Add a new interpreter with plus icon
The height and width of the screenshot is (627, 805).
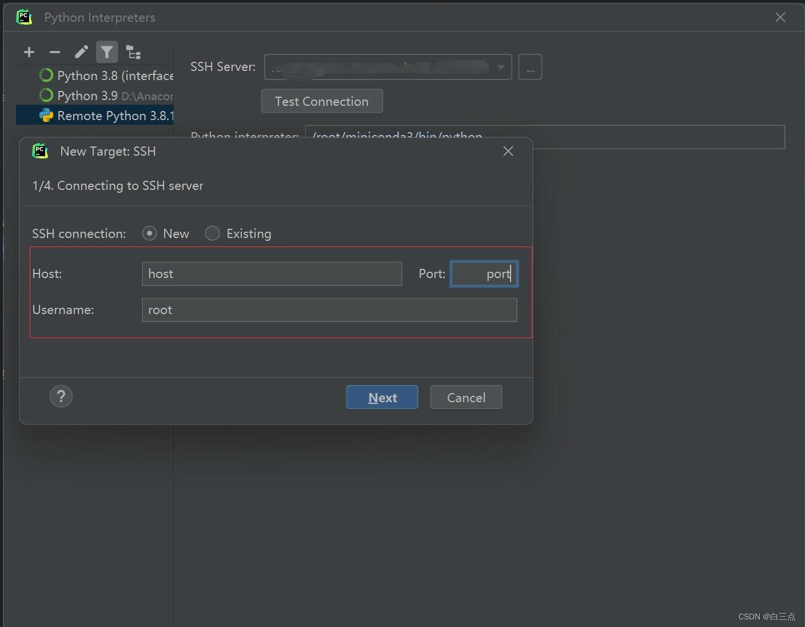tap(29, 53)
